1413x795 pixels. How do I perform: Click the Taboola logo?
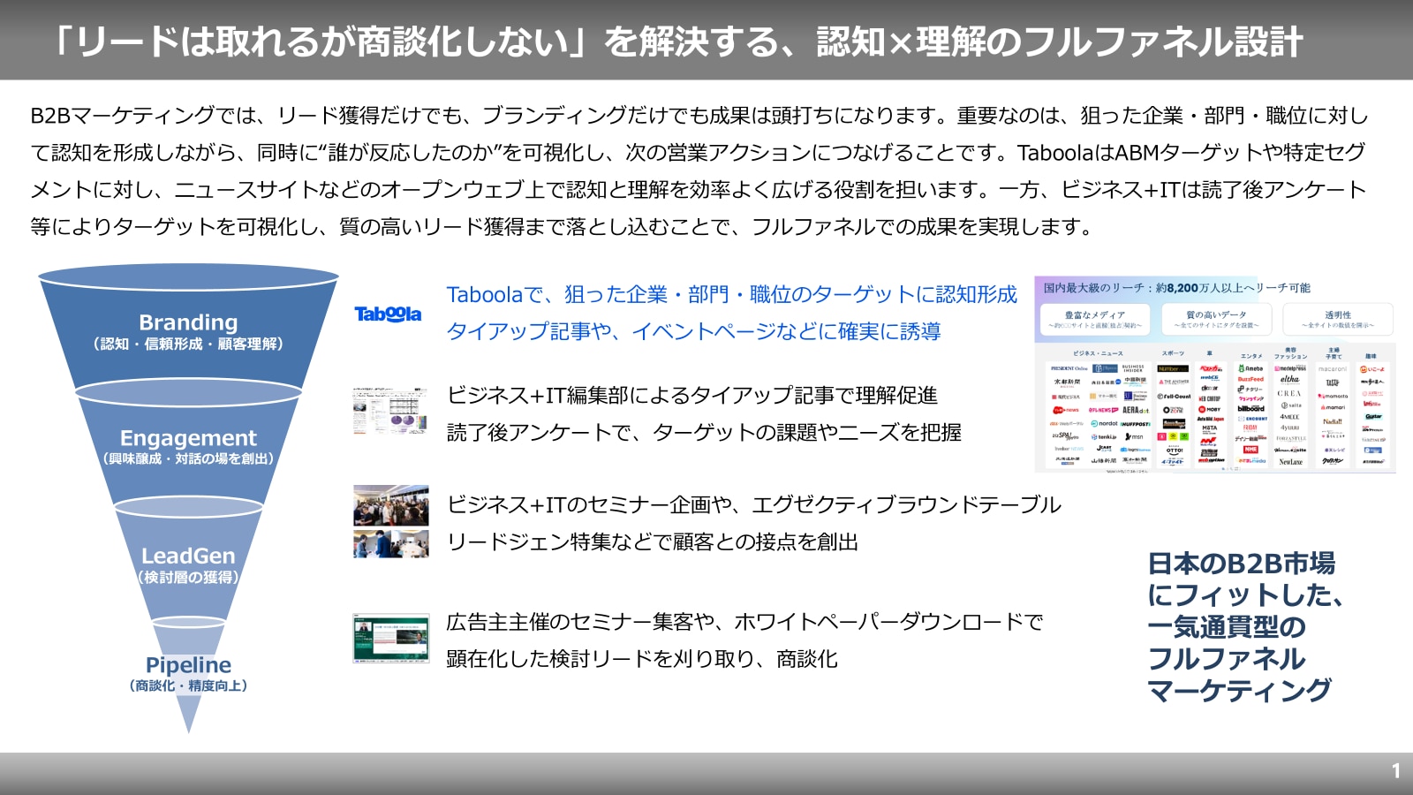[388, 314]
